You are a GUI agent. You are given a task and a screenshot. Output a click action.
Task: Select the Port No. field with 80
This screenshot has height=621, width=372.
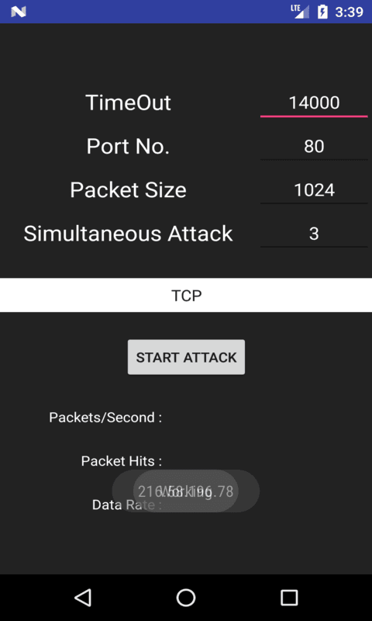point(314,147)
